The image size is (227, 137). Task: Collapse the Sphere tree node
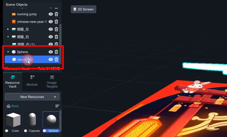[x=8, y=52]
